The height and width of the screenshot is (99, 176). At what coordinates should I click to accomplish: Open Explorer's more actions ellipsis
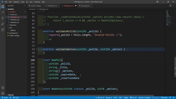coord(24,6)
